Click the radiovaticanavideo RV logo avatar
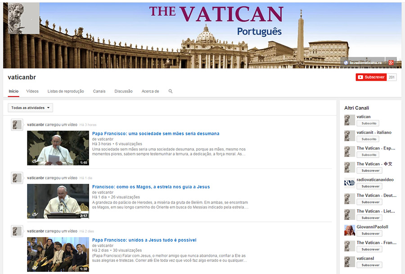This screenshot has width=405, height=274. [350, 183]
